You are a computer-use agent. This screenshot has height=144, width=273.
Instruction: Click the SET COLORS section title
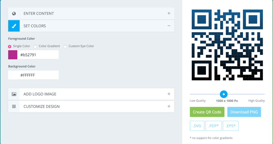point(35,26)
